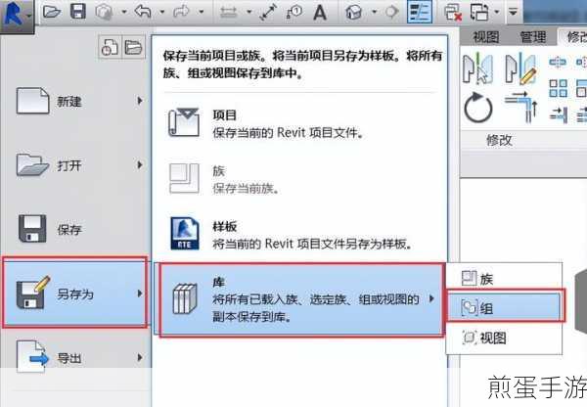Open Customize Quick Access Toolbar dropdown
587x407 pixels.
tap(513, 13)
